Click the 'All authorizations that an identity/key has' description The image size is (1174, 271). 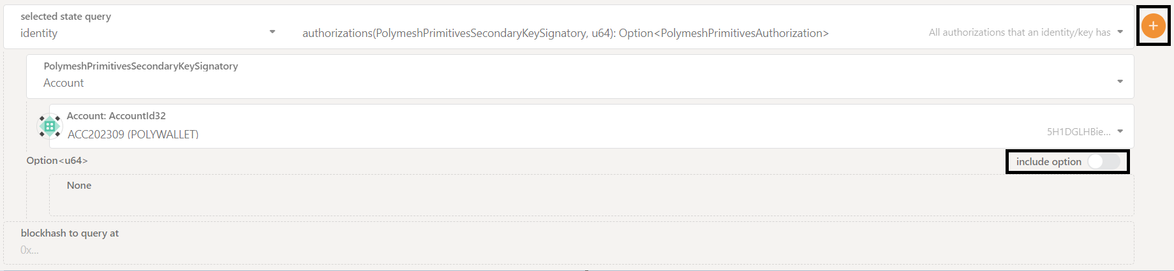click(x=1020, y=33)
